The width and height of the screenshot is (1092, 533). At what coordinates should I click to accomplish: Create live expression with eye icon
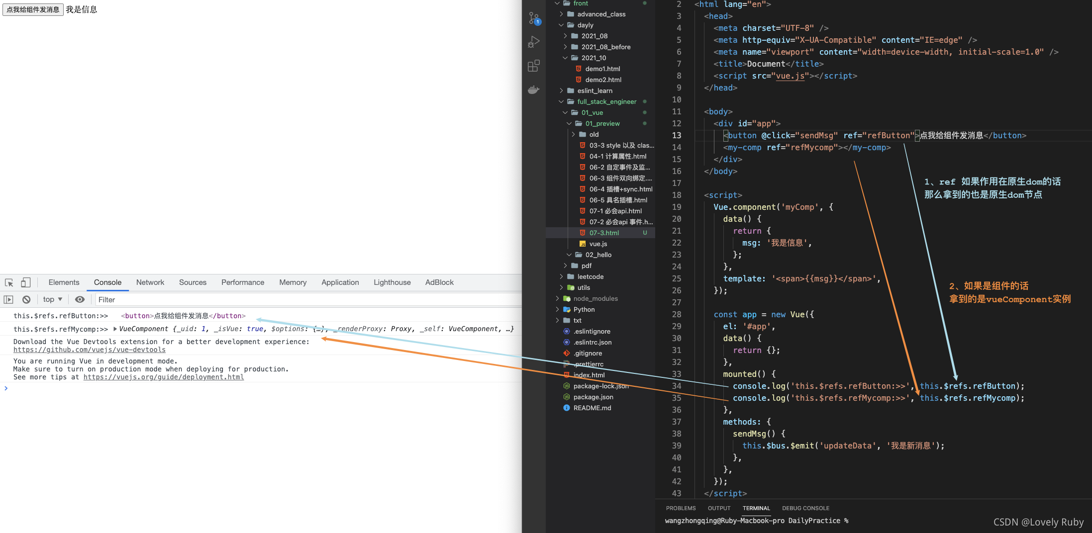(x=80, y=299)
